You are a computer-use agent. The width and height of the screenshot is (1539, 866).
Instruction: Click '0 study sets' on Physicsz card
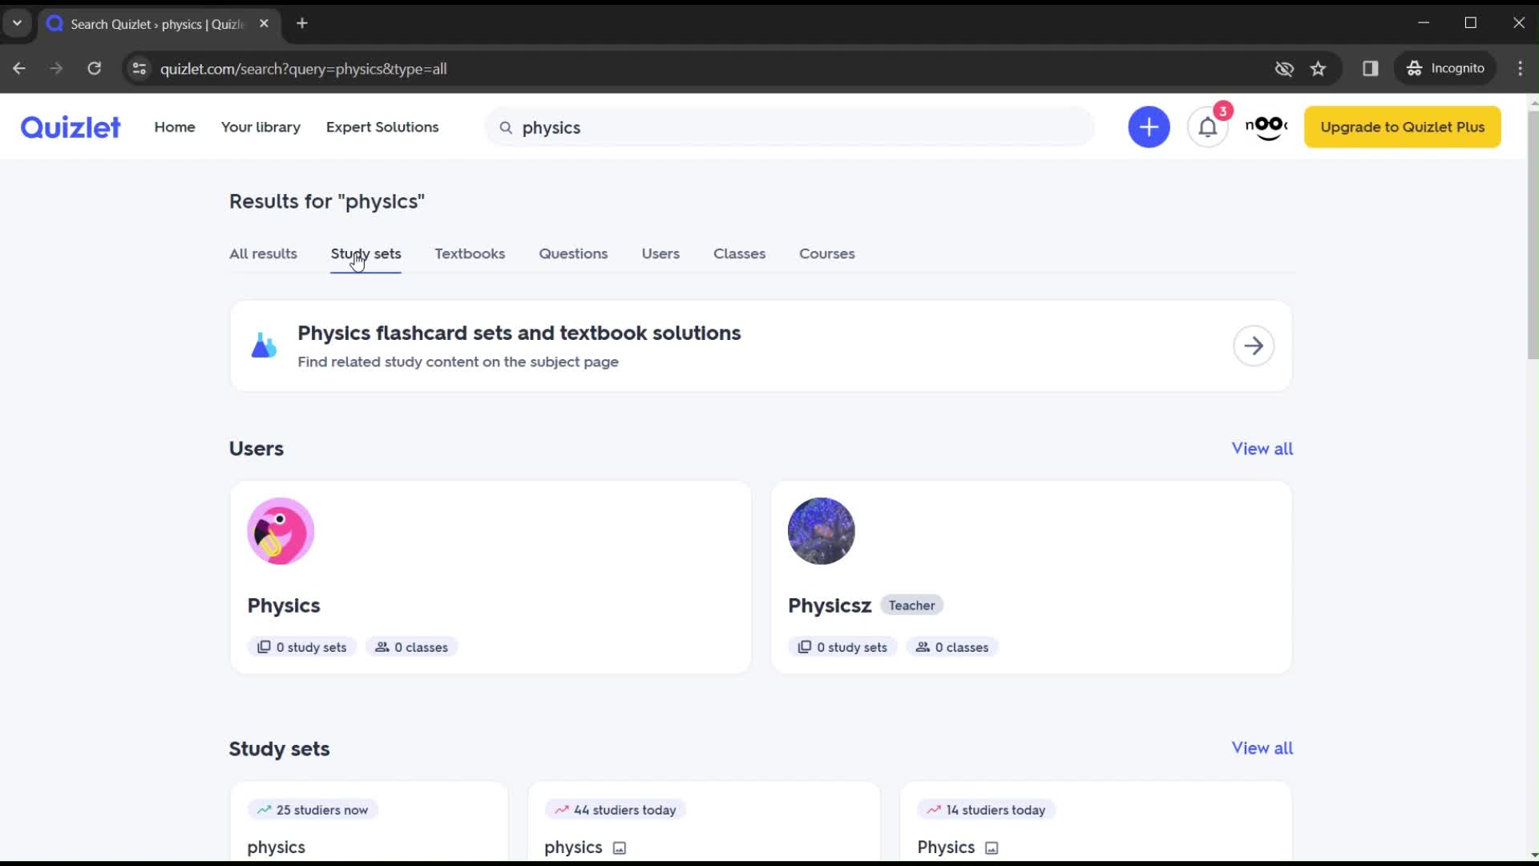(x=842, y=647)
